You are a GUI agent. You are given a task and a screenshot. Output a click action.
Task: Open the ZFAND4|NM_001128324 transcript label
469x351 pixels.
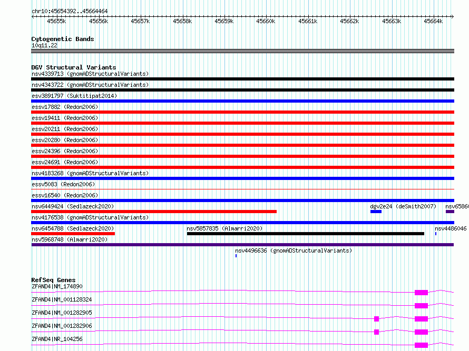[x=62, y=299]
